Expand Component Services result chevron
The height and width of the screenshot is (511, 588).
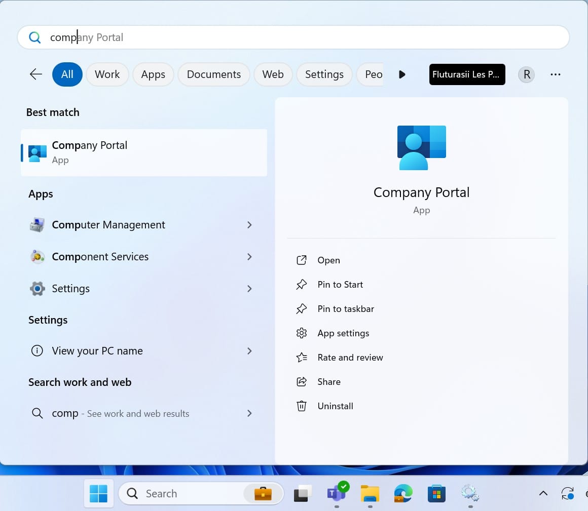pos(249,257)
